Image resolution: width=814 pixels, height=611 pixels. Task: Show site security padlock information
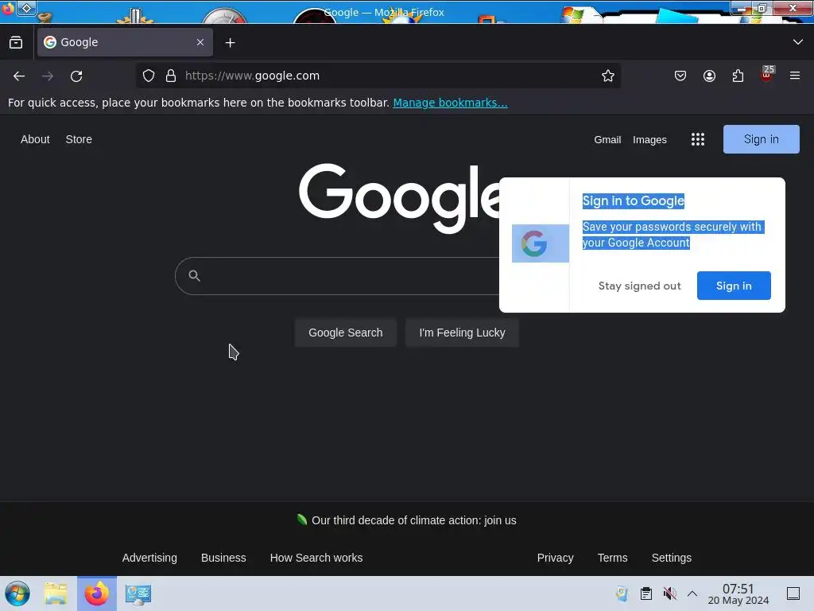[171, 76]
